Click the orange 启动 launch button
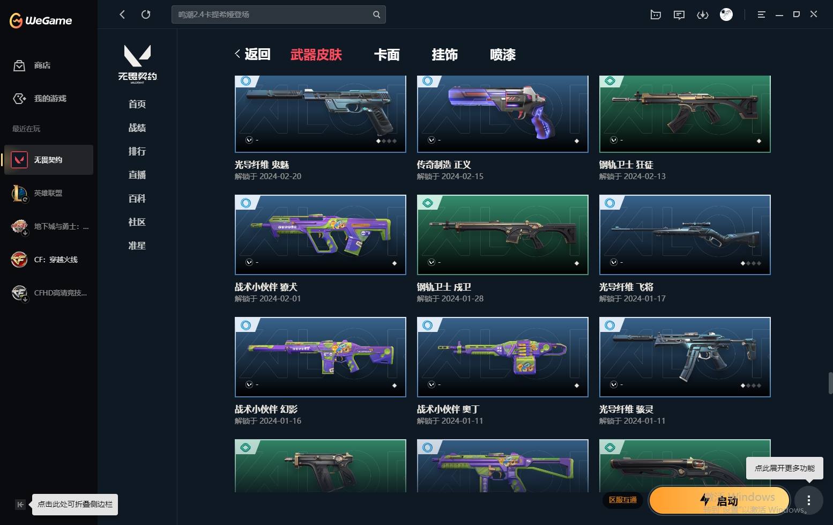Screen dimensions: 833x525 (x=719, y=501)
